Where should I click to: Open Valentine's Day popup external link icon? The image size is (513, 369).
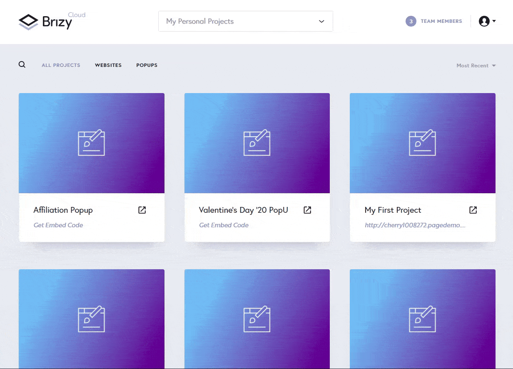pos(307,210)
